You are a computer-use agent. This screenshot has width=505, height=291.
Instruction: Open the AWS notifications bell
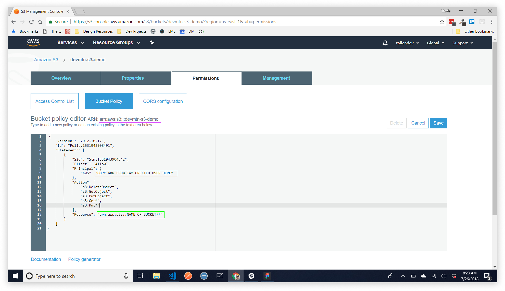click(x=385, y=43)
